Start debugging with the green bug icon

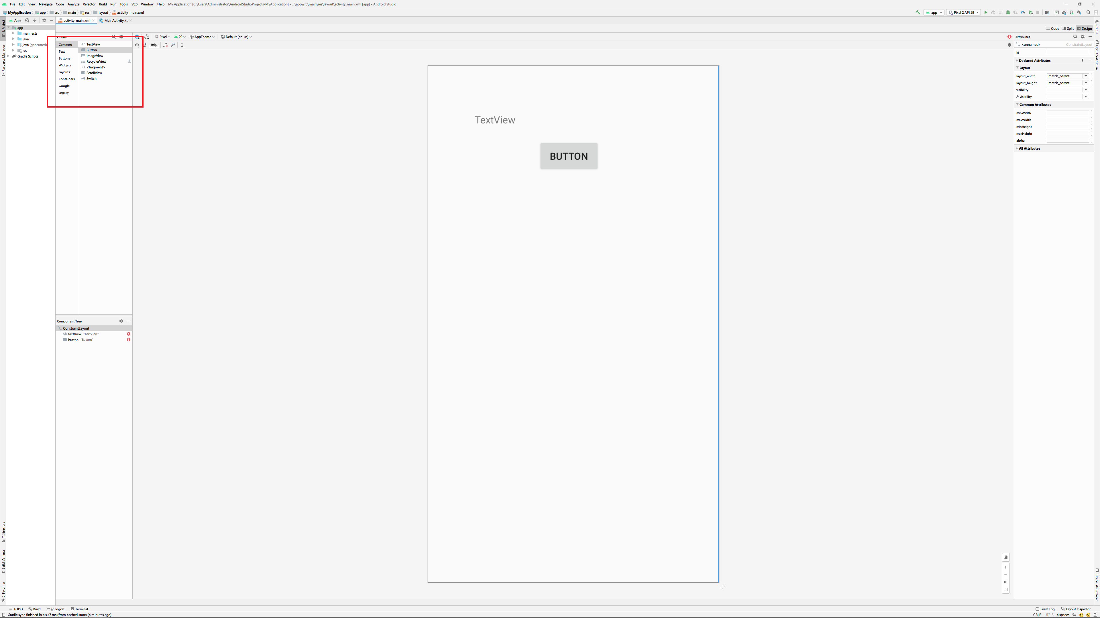click(x=1008, y=12)
